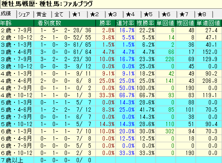Select the 6歳・10-12 row label
222x163 pixels.
click(17, 153)
